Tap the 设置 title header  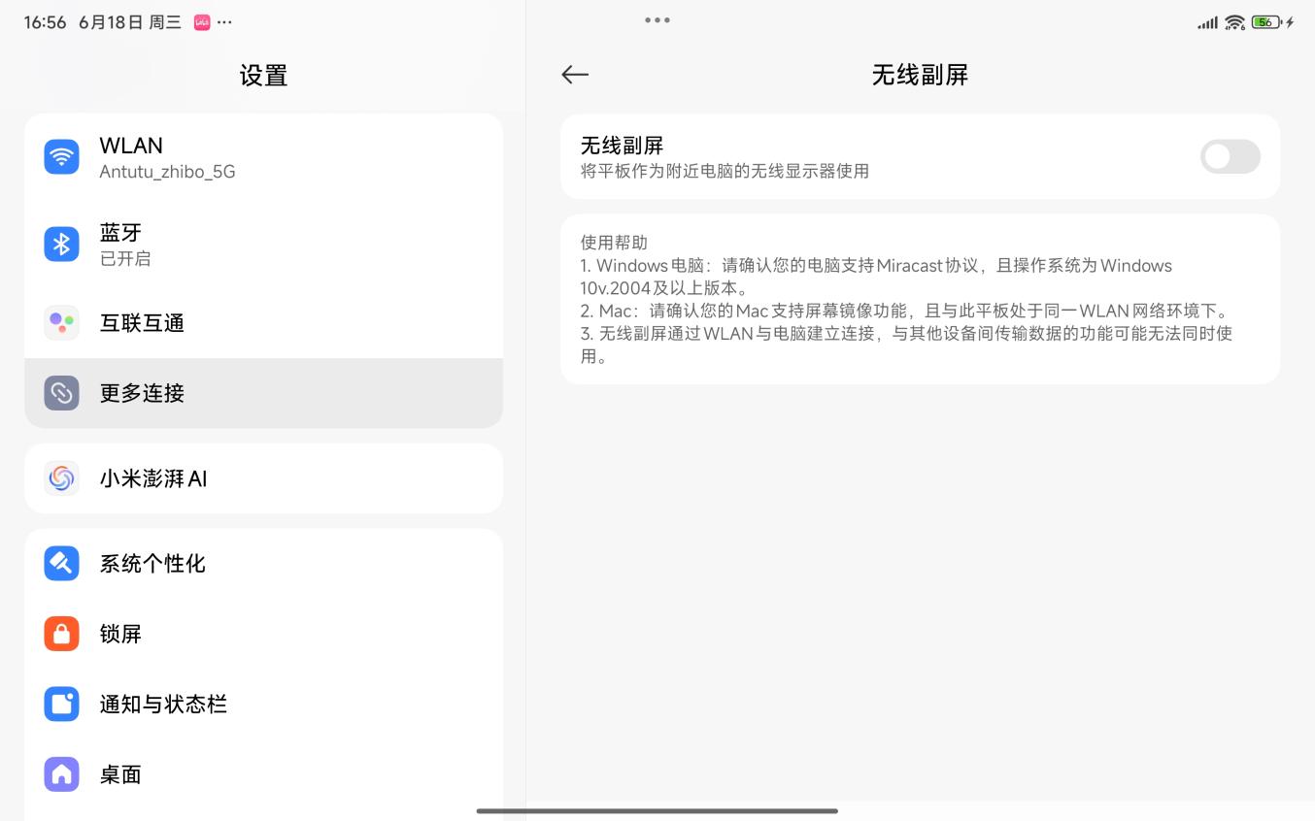[x=263, y=75]
